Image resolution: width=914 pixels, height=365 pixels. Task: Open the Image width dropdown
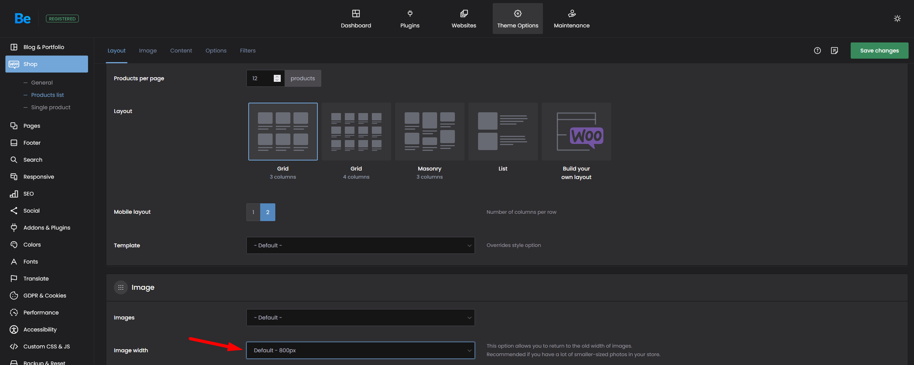point(360,350)
